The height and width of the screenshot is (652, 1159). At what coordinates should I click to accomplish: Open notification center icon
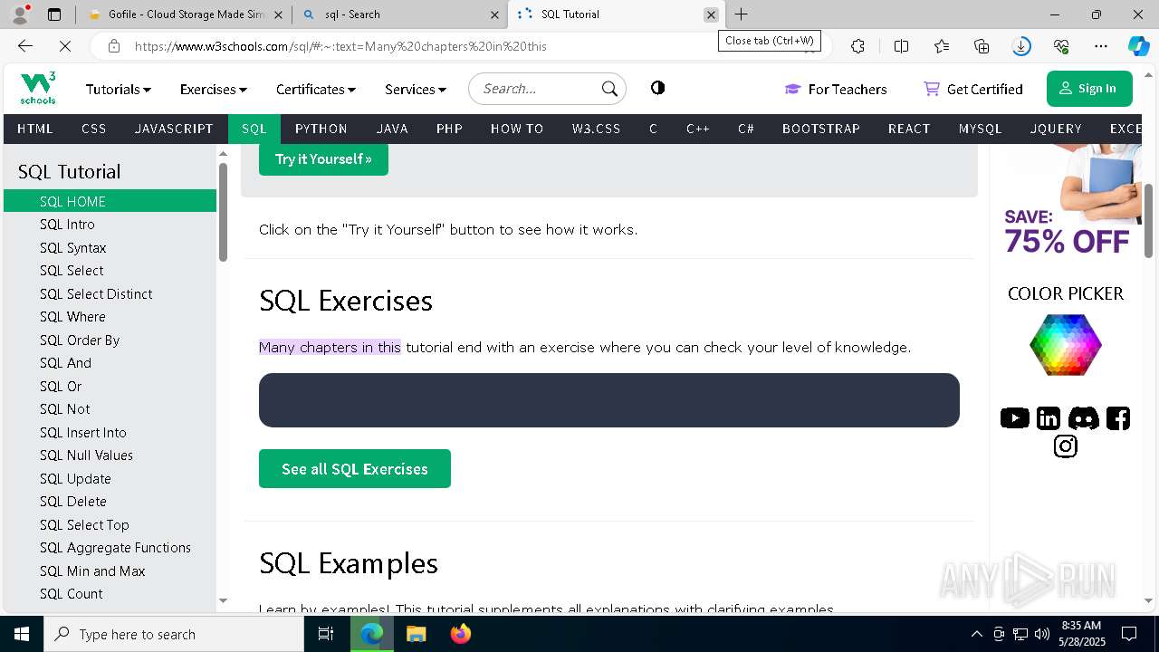pos(1129,634)
